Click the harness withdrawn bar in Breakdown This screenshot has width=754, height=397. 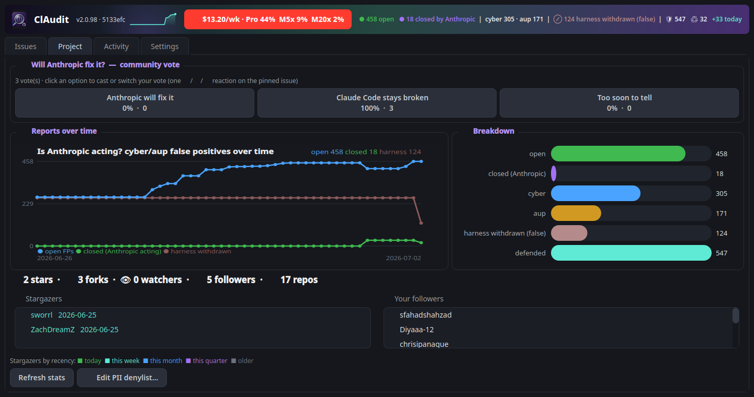tap(569, 233)
